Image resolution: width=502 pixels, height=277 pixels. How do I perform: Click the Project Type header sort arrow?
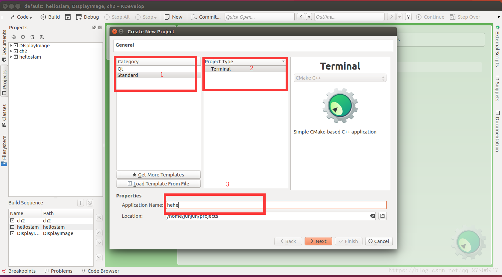[283, 62]
